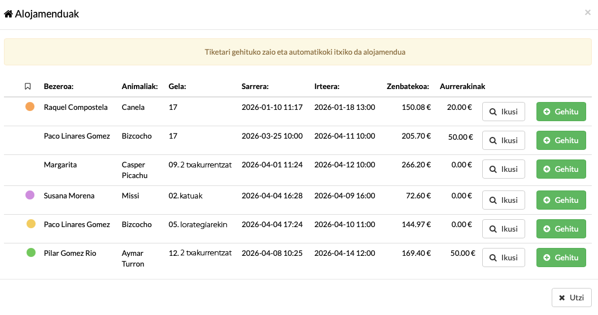This screenshot has height=315, width=598.
Task: Open Ikusi for Susana Morena's stay
Action: (503, 200)
